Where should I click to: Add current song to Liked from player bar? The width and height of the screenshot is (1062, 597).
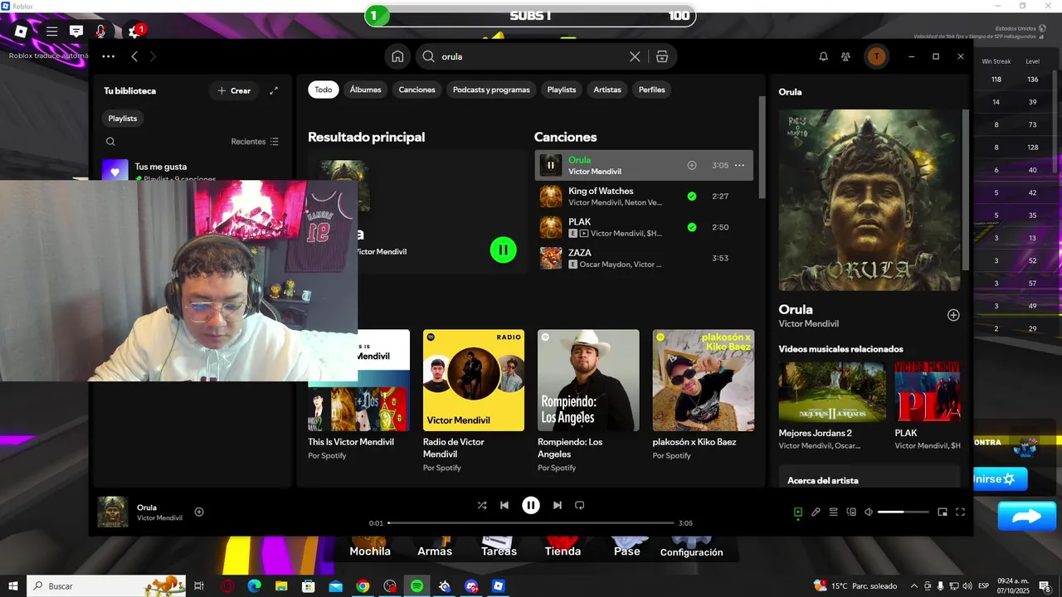click(199, 512)
